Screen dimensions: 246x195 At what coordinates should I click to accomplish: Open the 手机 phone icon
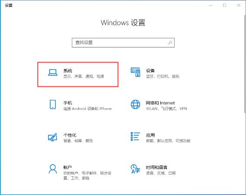53,104
